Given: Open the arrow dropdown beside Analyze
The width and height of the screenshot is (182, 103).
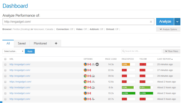Looking at the screenshot, I should click(x=177, y=21).
